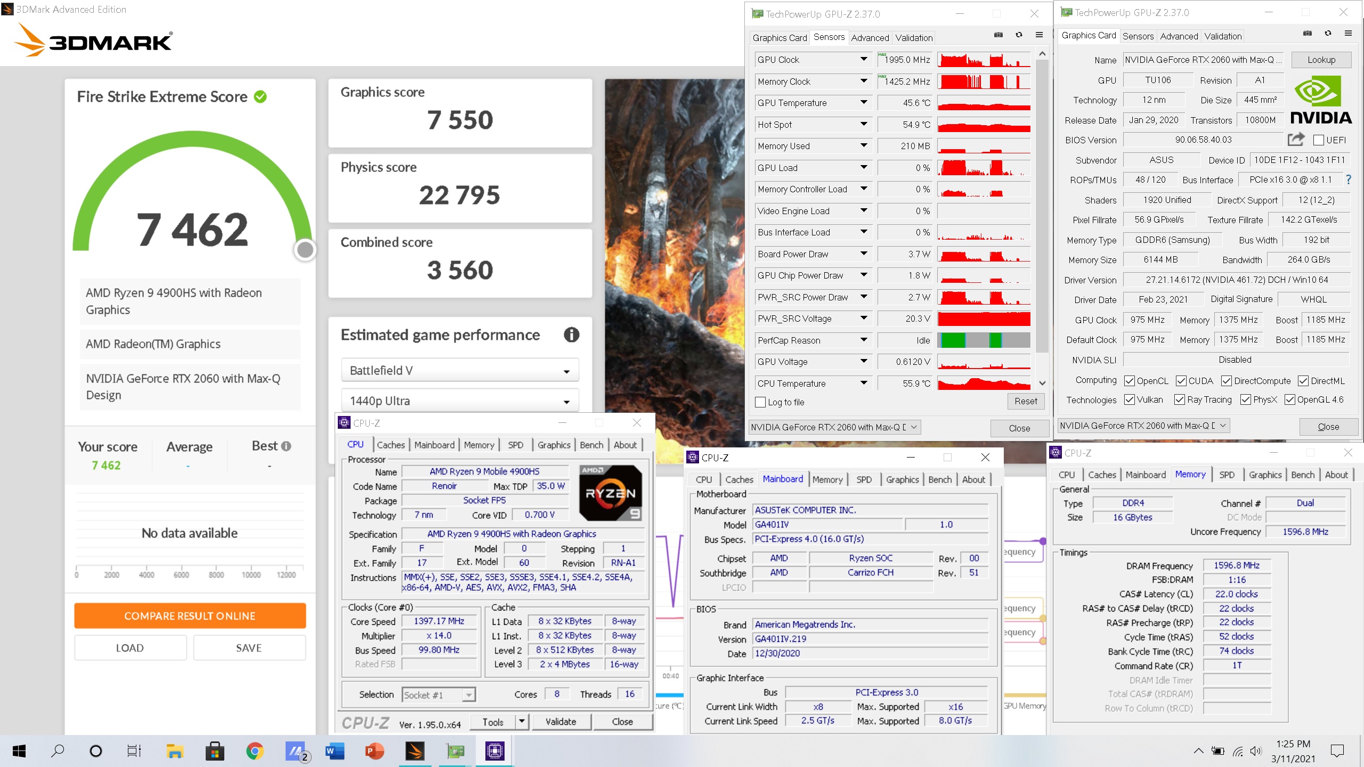Switch to Validation tab in GPU-Z Graphics Card window
This screenshot has width=1364, height=767.
click(x=1223, y=36)
